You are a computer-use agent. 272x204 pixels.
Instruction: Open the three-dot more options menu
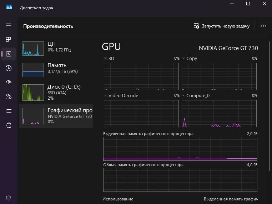[263, 26]
